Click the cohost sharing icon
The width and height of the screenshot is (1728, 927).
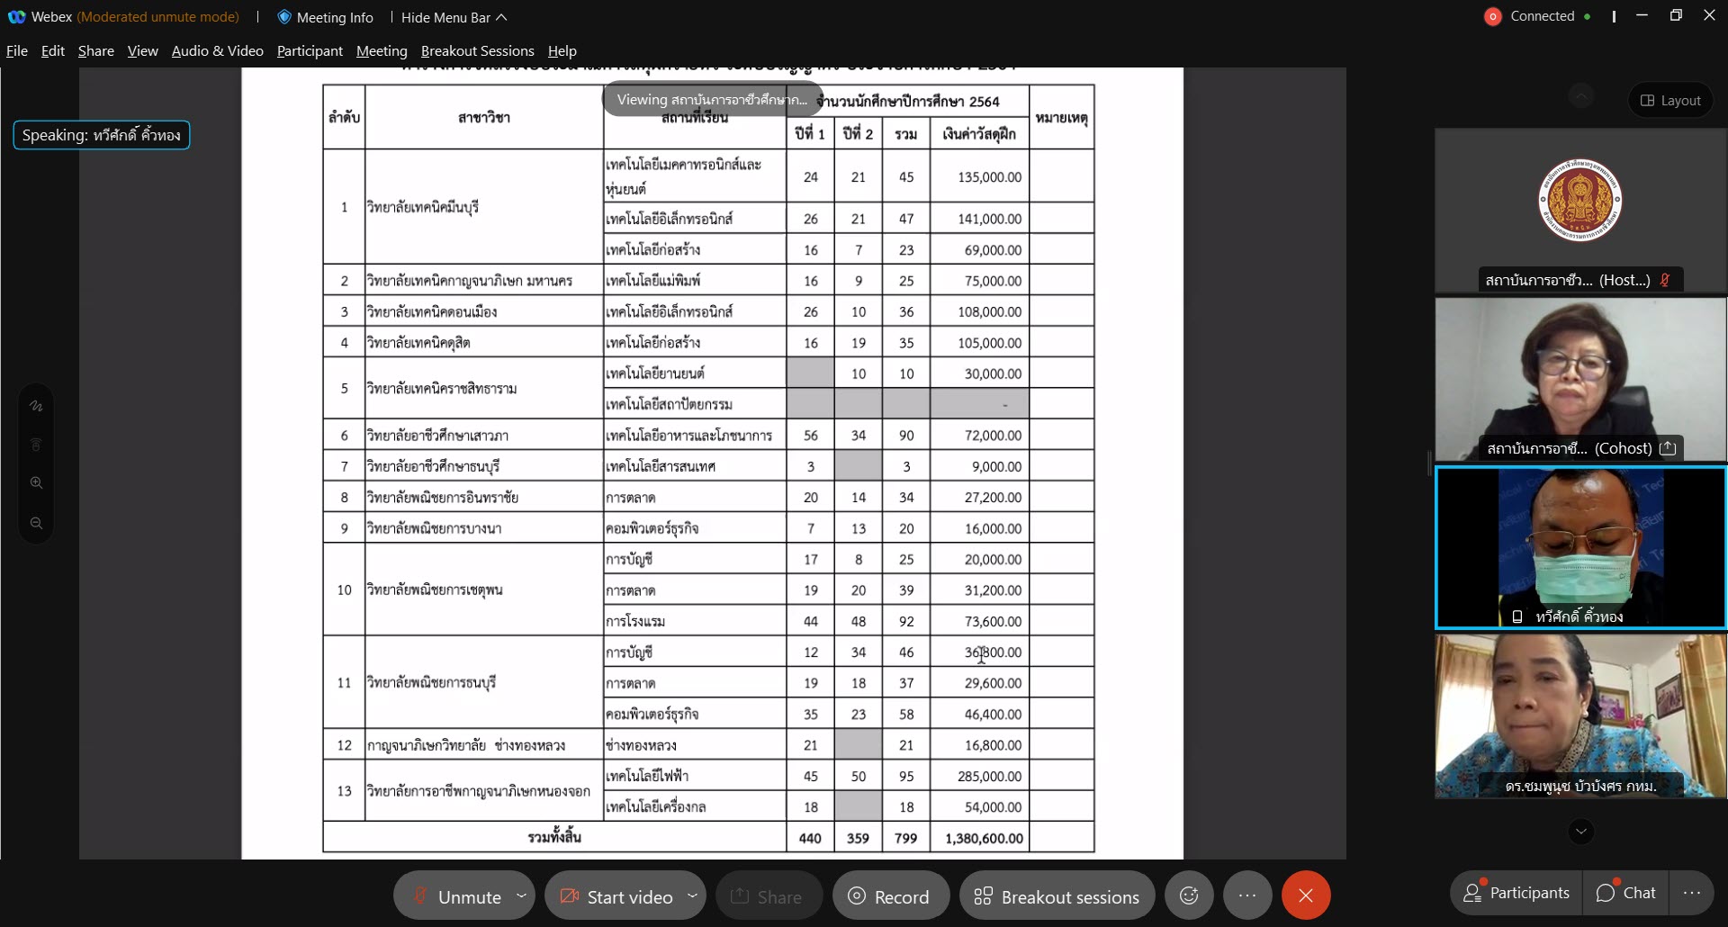1668,448
